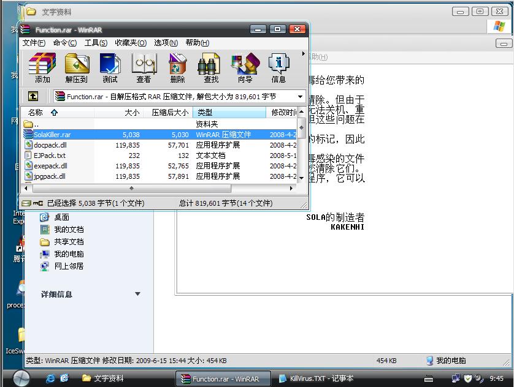Click the 帮助(H) menu in the Notepad window
514x387 pixels.
318,57
